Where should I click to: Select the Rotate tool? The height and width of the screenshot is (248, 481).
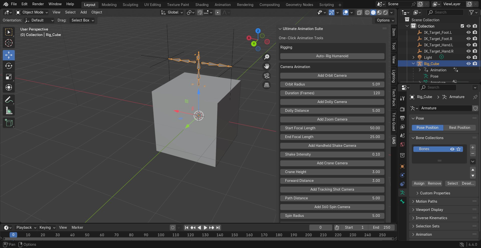coord(9,66)
